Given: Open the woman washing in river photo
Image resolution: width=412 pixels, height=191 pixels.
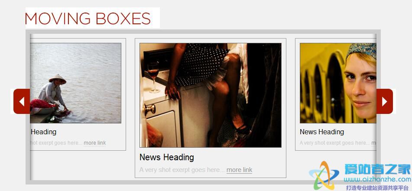Looking at the screenshot, I should (x=76, y=83).
